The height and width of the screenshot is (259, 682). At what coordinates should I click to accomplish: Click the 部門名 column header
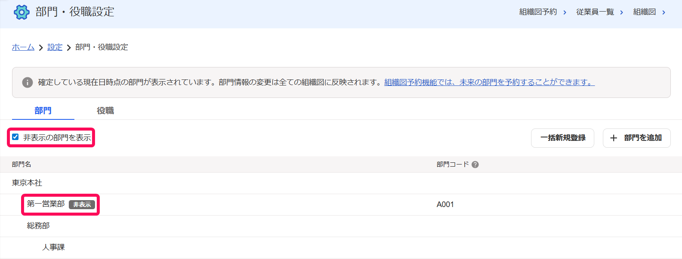pyautogui.click(x=22, y=165)
